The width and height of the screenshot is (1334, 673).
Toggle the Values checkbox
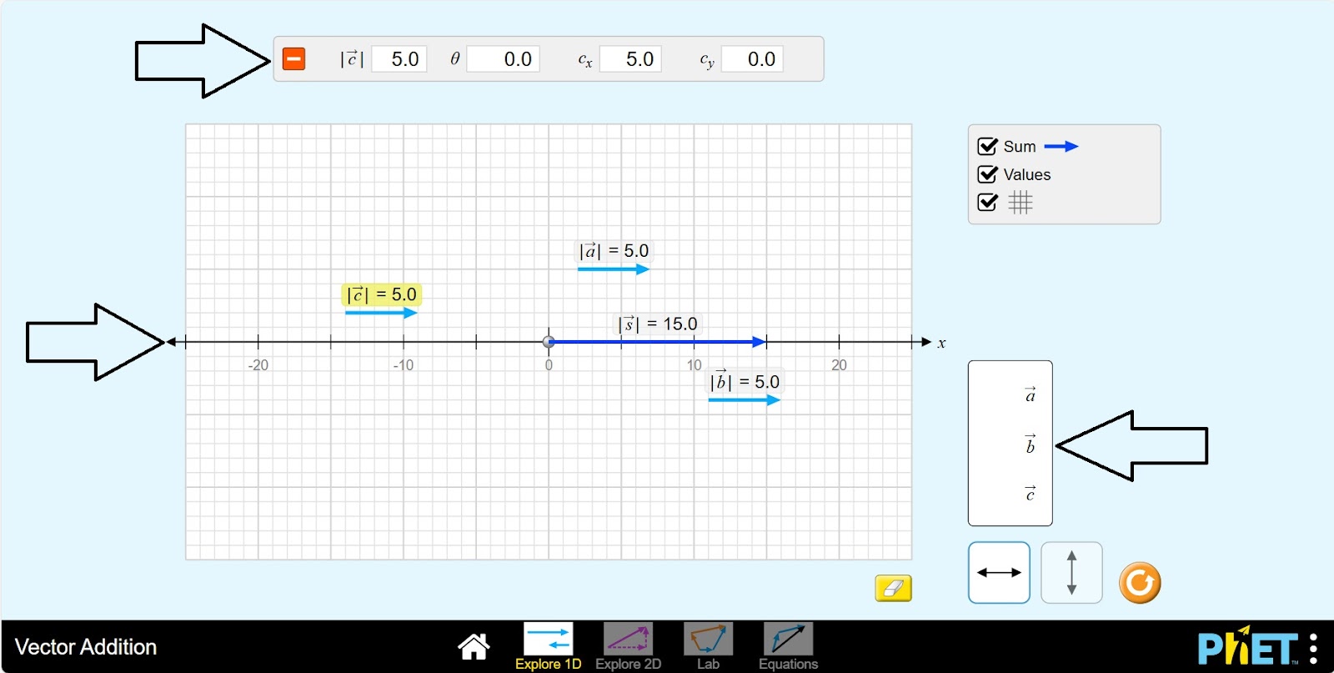coord(988,174)
